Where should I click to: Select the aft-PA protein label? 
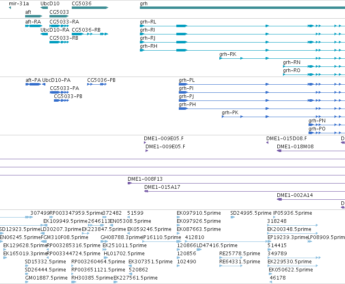pos(33,80)
